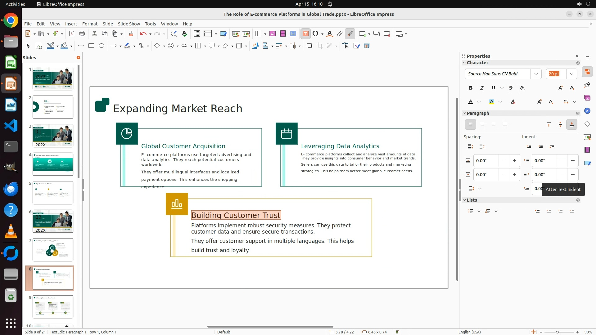Screen dimensions: 596x335
Task: Enable center paragraph alignment
Action: 482,125
